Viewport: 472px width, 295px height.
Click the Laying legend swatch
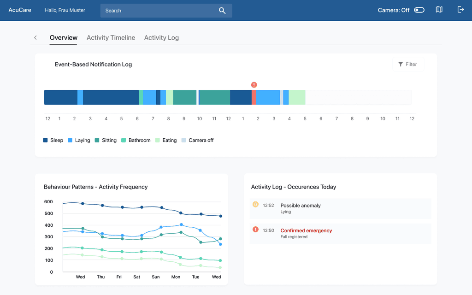click(x=70, y=140)
